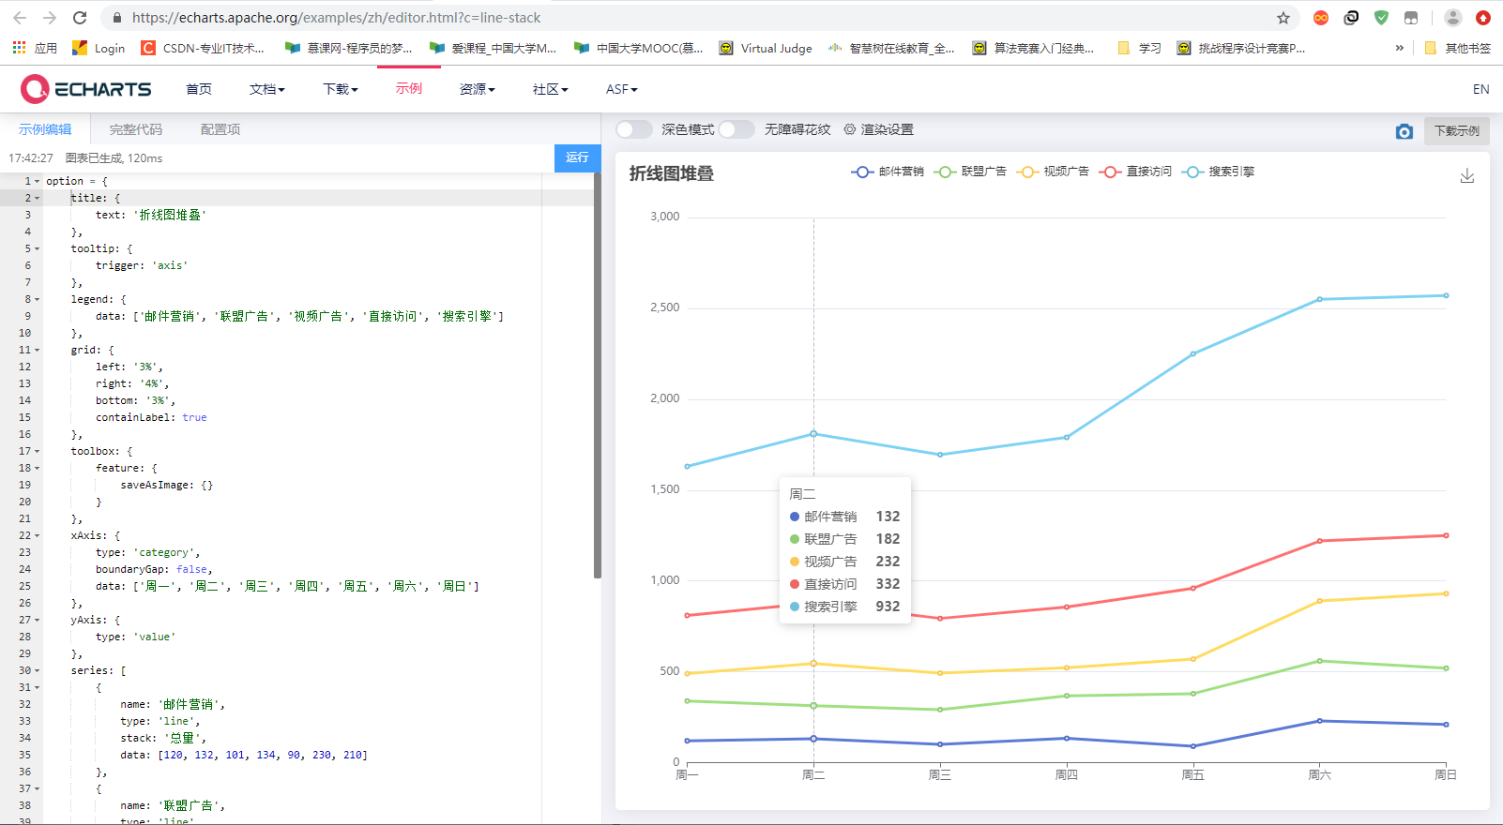
Task: Click the blue 邮件营销 dot in tooltip
Action: pos(795,517)
